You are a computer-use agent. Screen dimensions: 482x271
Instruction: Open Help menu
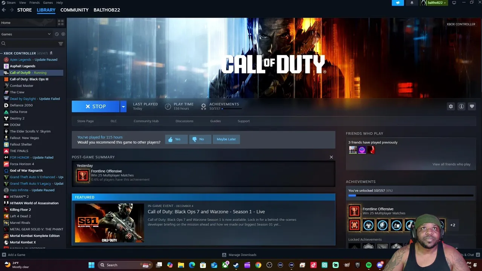[59, 3]
